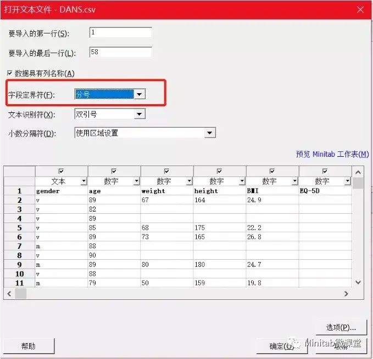This screenshot has width=373, height=359.
Task: Toggle the data has column names checkbox
Action: (x=9, y=73)
